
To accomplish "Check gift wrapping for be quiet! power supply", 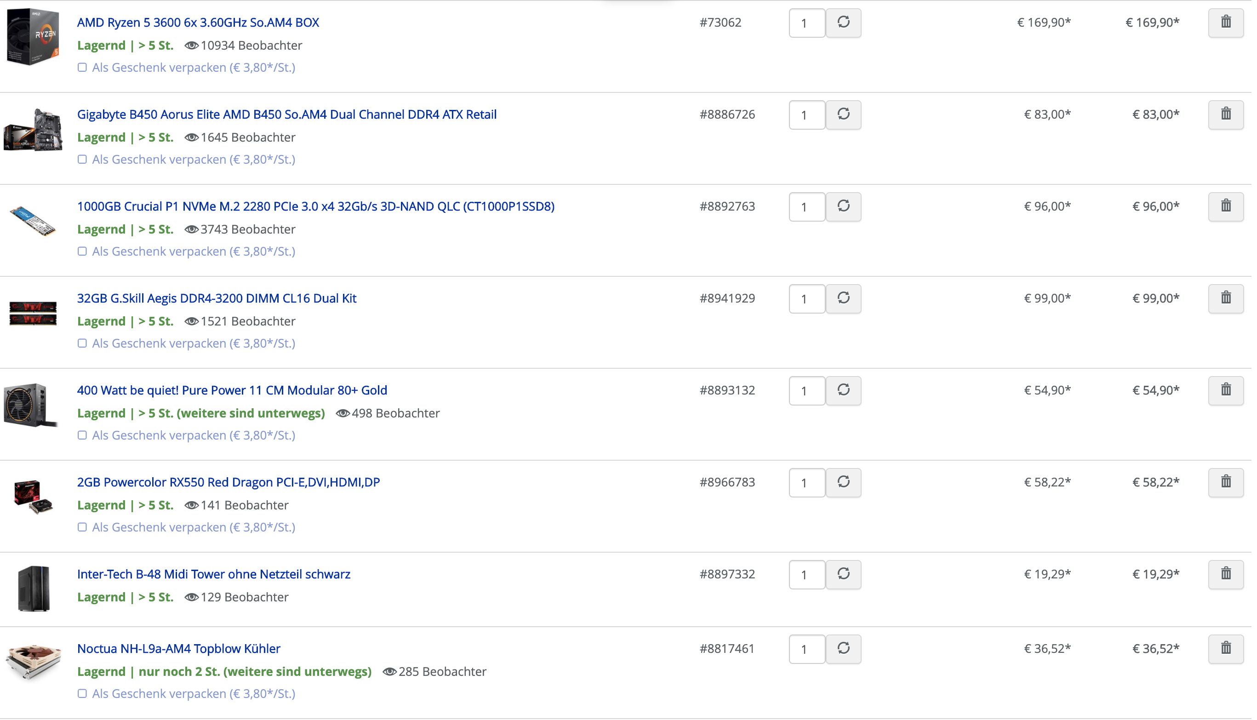I will (83, 436).
